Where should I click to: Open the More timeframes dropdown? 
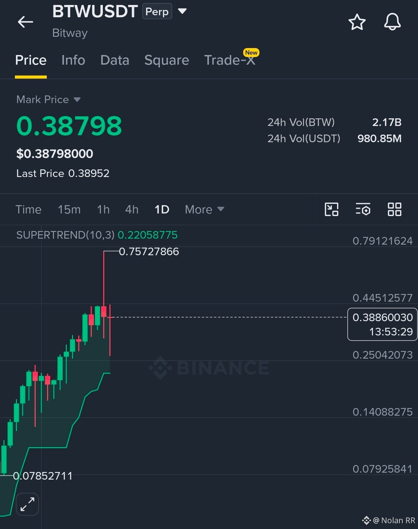point(205,209)
